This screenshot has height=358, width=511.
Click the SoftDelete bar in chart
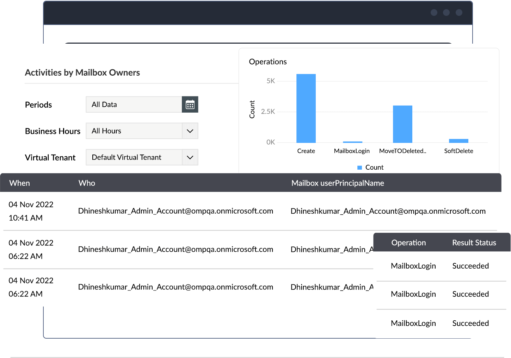(458, 141)
